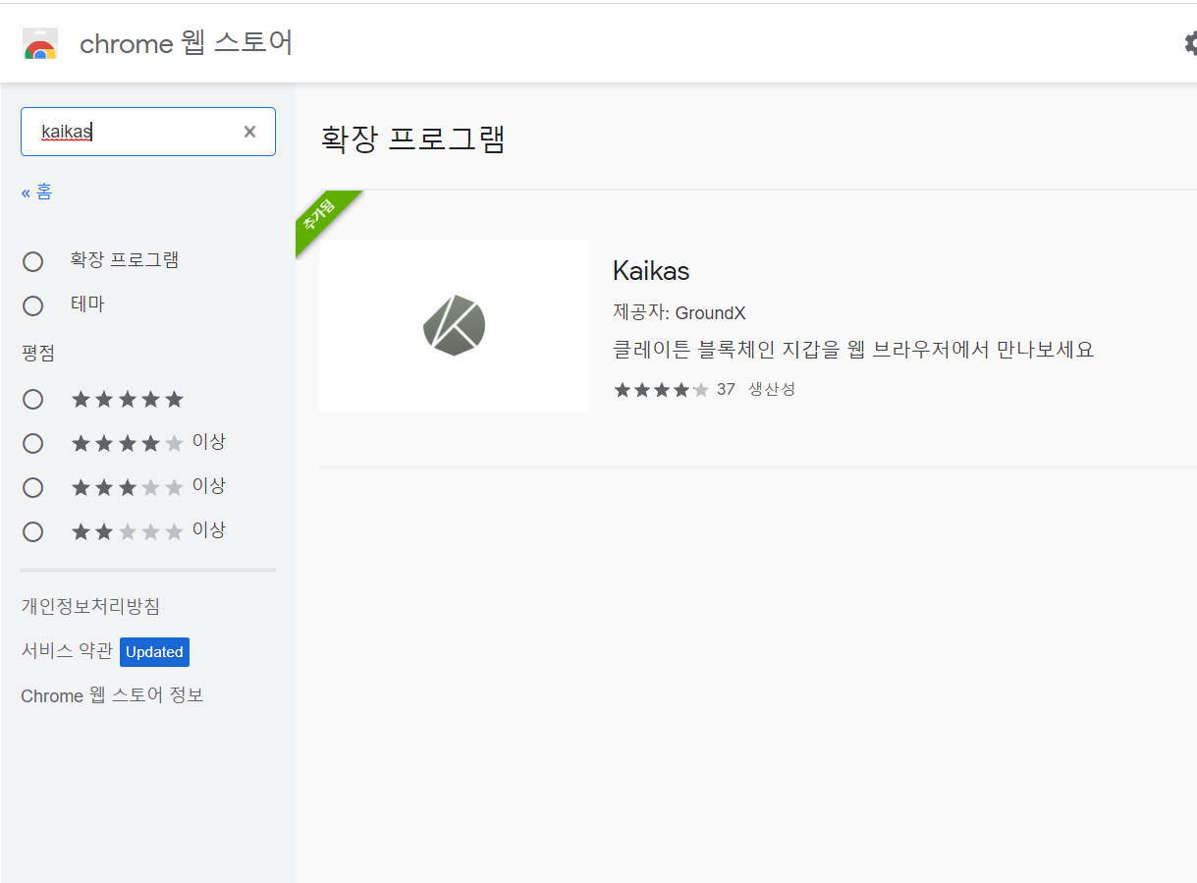This screenshot has width=1197, height=883.
Task: Open the Chrome 웹 스토어 정보 link
Action: (112, 695)
